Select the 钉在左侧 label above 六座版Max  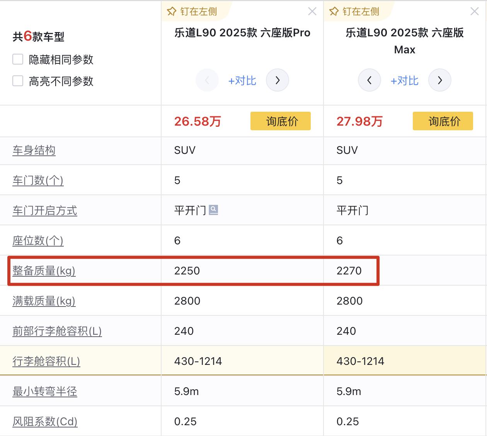pos(361,12)
